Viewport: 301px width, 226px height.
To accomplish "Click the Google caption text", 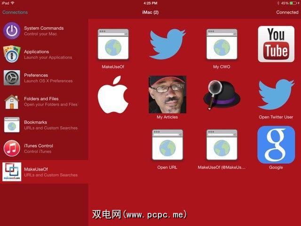I will coord(276,168).
